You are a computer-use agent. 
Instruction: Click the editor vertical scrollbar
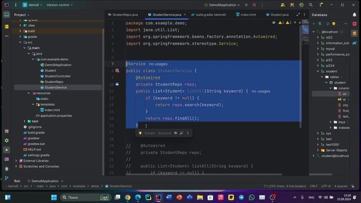tap(300, 76)
